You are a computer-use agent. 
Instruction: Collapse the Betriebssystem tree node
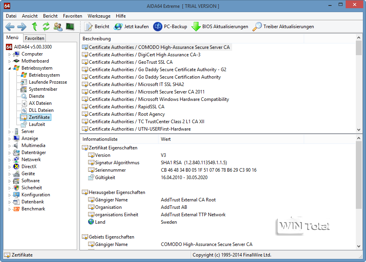[9, 68]
